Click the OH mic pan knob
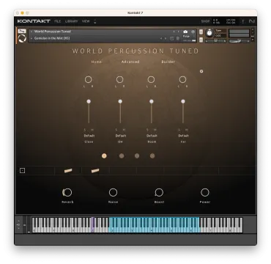Viewport: 271px width, 264px height. (119, 79)
